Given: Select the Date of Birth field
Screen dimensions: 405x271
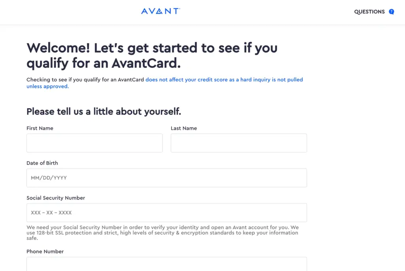Looking at the screenshot, I should pos(167,177).
